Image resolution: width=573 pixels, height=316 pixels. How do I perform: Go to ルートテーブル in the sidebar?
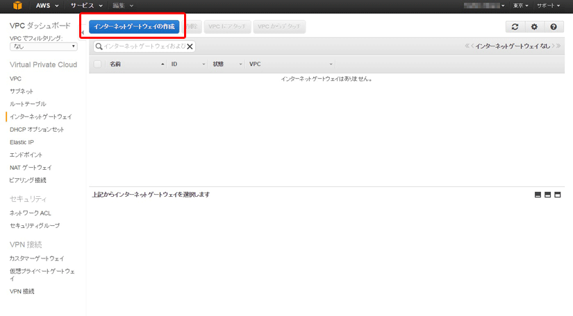(x=28, y=104)
